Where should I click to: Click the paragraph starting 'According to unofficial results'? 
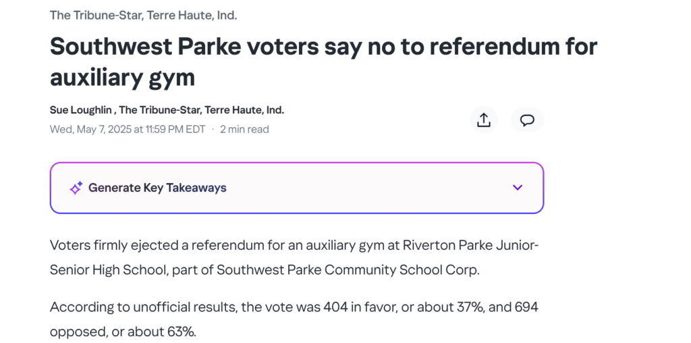pyautogui.click(x=294, y=319)
